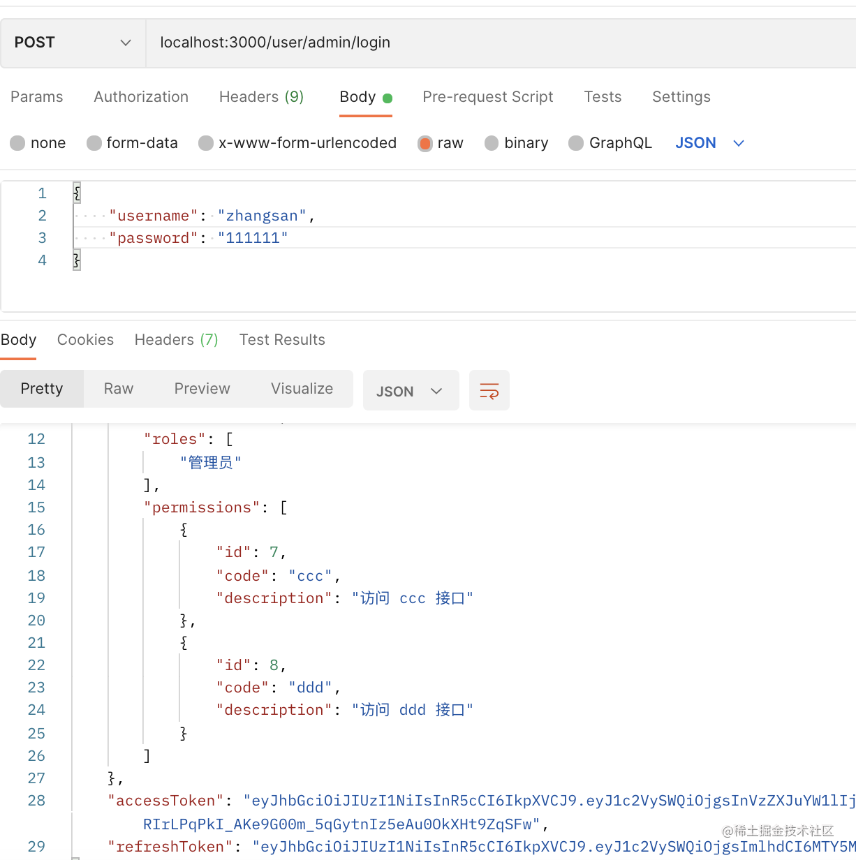This screenshot has width=856, height=860.
Task: Pick the binary body radio button
Action: [x=492, y=143]
